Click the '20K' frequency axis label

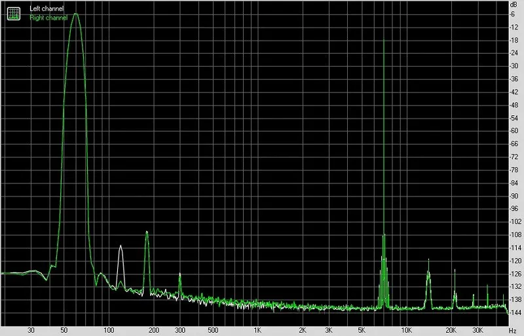(x=451, y=330)
